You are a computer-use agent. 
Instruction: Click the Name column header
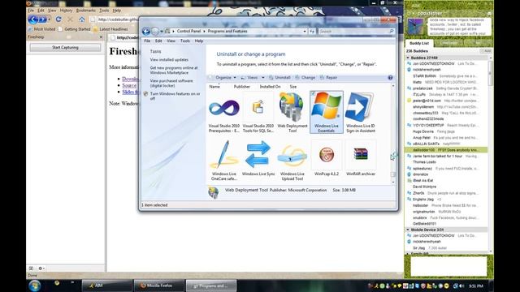[214, 87]
